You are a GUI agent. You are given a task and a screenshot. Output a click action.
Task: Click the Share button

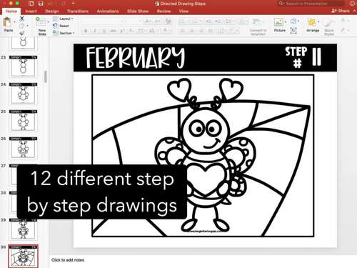click(x=341, y=11)
